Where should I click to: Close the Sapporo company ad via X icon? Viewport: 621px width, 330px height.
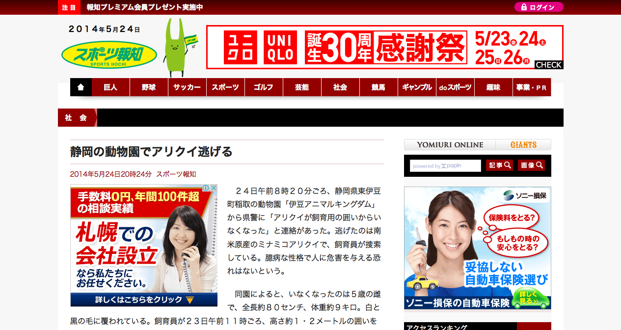214,188
